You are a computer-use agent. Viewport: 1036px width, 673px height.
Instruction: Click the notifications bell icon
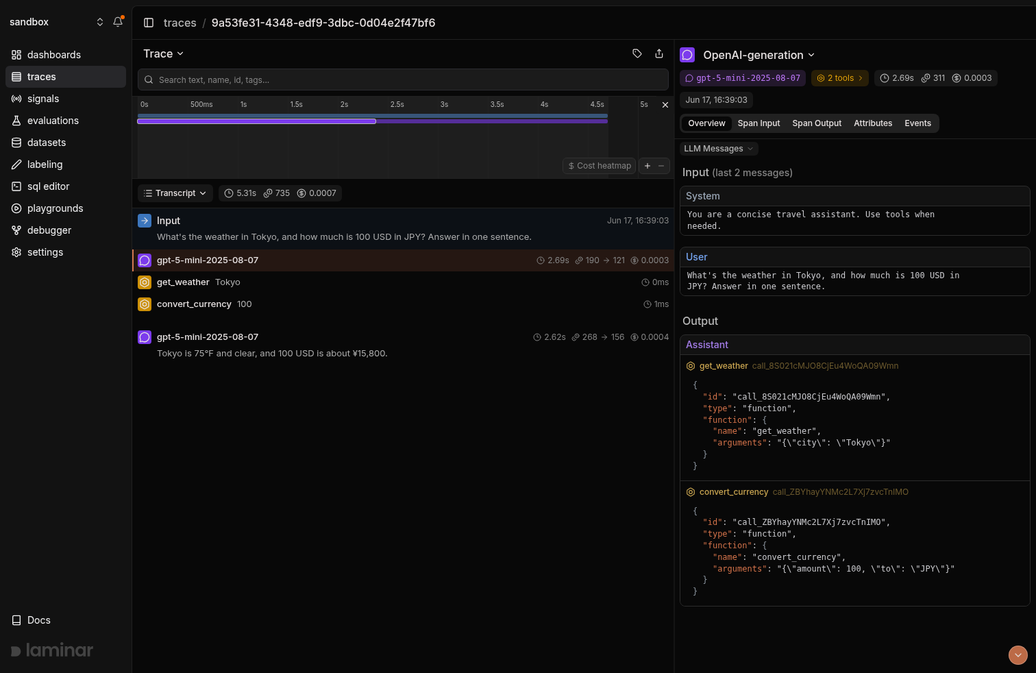click(118, 22)
